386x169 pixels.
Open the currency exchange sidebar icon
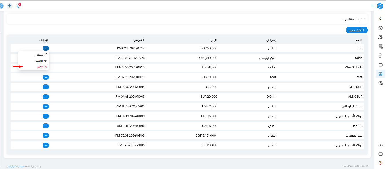coord(380,28)
